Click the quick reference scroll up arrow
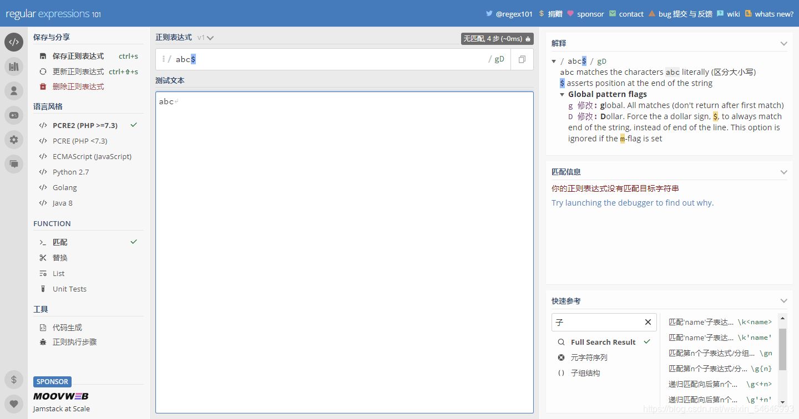799x419 pixels. click(x=782, y=318)
